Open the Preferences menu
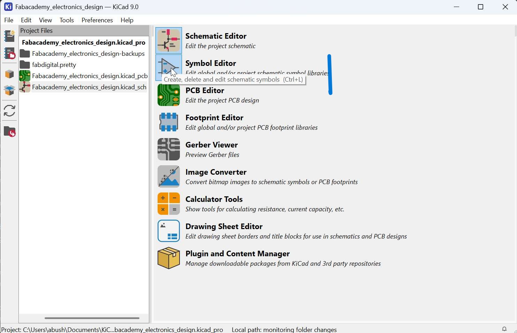 click(x=97, y=20)
